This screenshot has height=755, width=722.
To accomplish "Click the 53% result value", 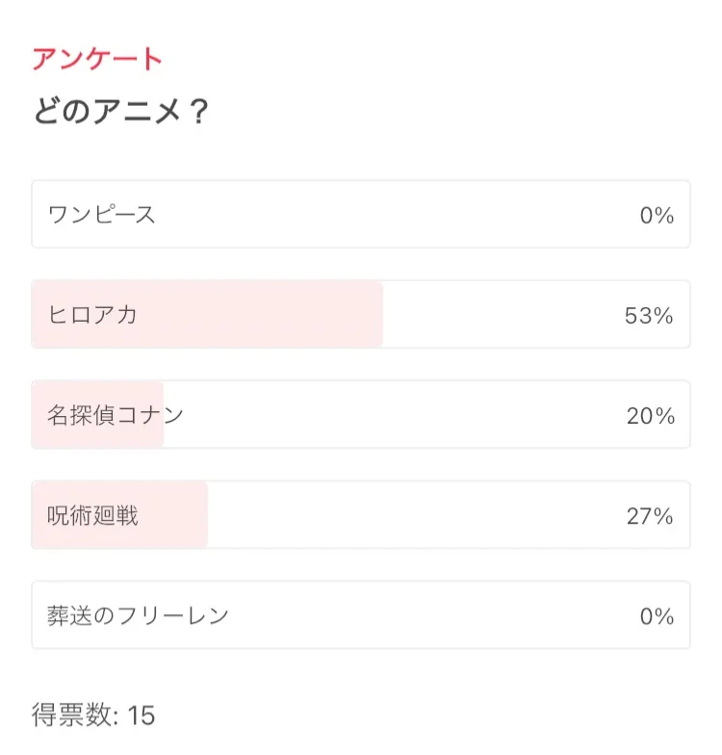I will tap(649, 316).
